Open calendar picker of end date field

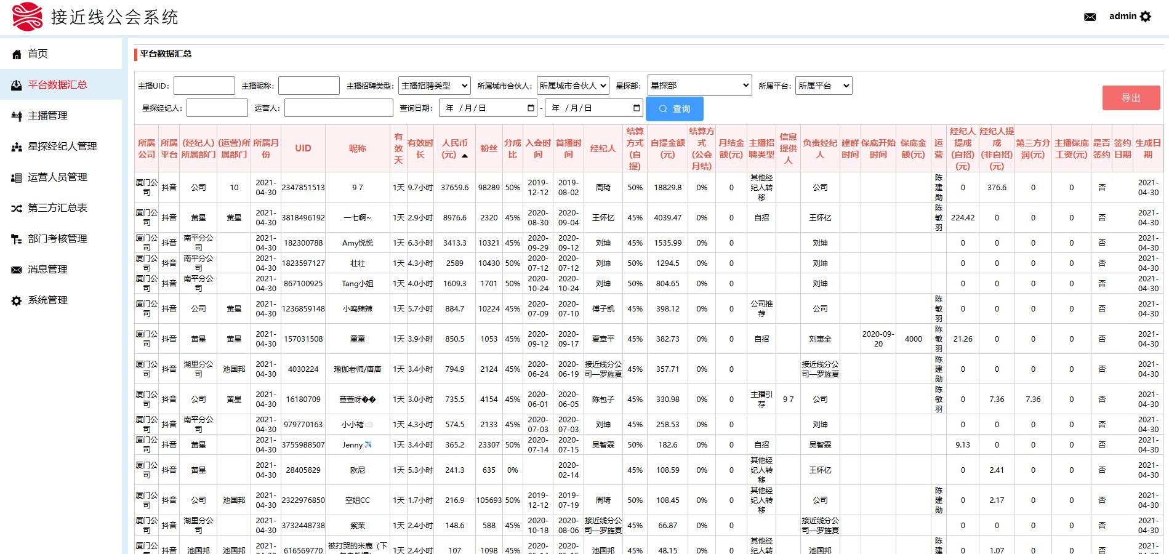pyautogui.click(x=637, y=108)
